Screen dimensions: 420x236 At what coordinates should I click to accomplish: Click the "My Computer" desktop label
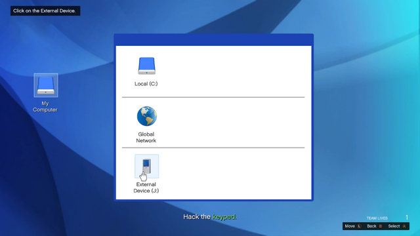point(45,106)
